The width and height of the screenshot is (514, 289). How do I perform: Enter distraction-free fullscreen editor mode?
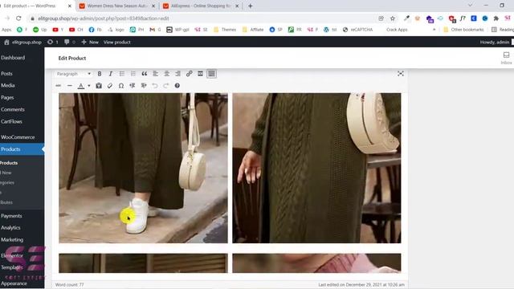(400, 74)
